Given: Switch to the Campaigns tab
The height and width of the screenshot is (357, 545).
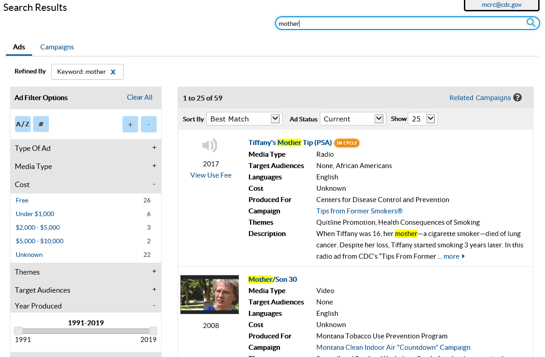Looking at the screenshot, I should click(x=57, y=47).
